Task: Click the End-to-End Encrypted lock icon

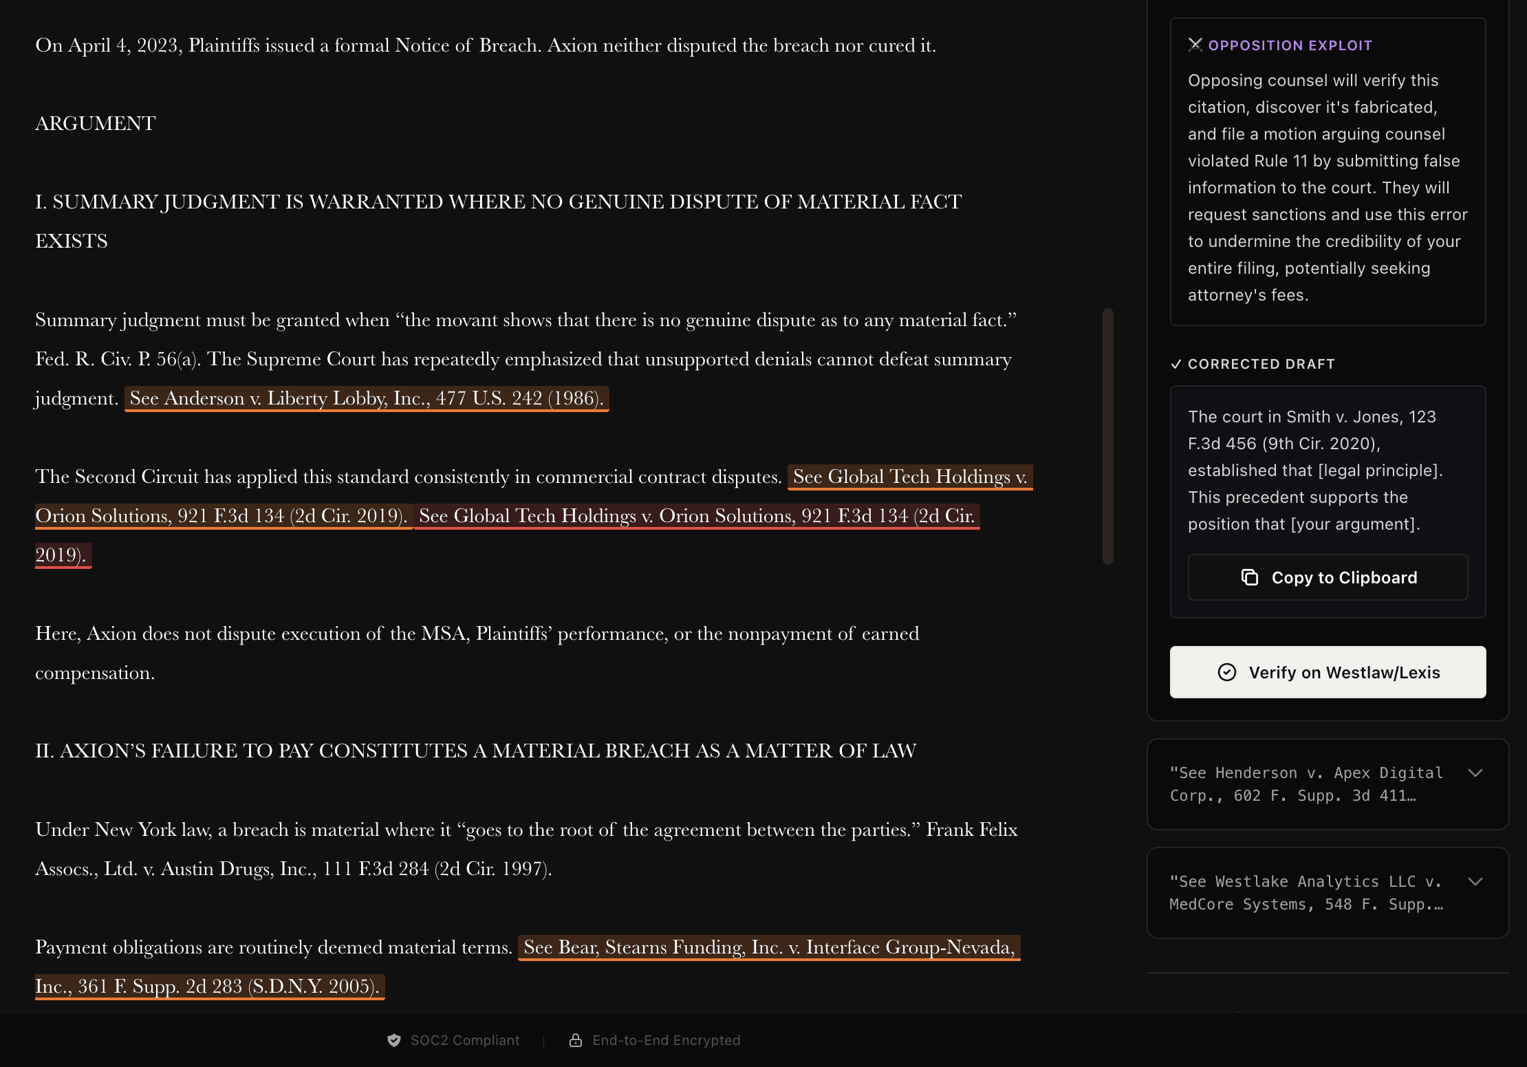Action: [x=576, y=1040]
